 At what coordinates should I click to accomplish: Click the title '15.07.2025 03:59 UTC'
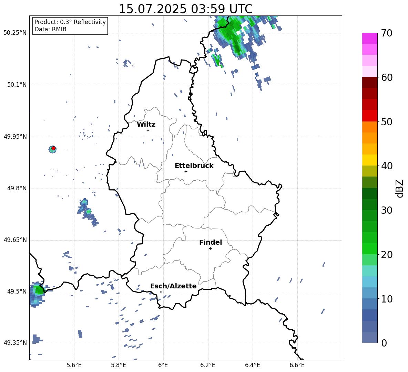pyautogui.click(x=185, y=9)
